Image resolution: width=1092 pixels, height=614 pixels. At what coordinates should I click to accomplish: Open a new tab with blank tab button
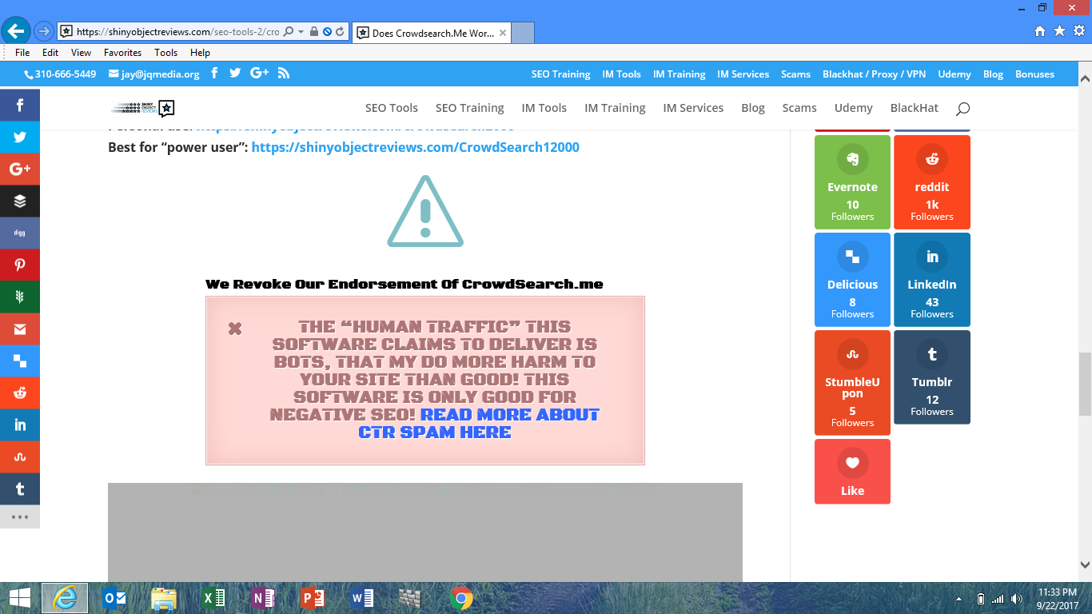click(x=522, y=33)
